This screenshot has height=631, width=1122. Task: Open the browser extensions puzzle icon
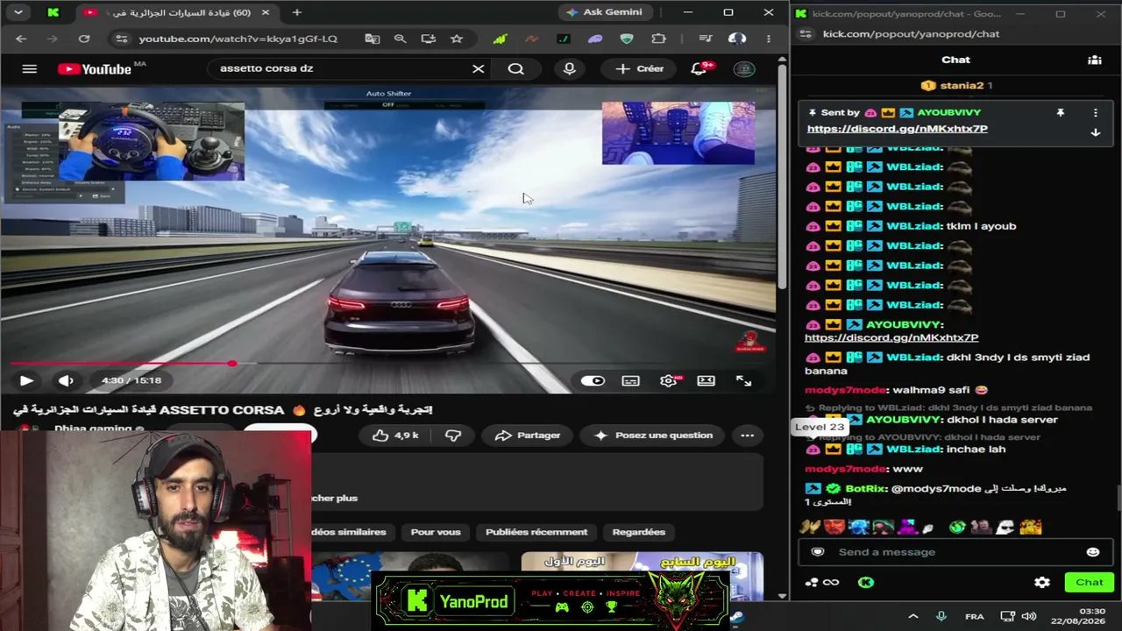click(x=658, y=39)
